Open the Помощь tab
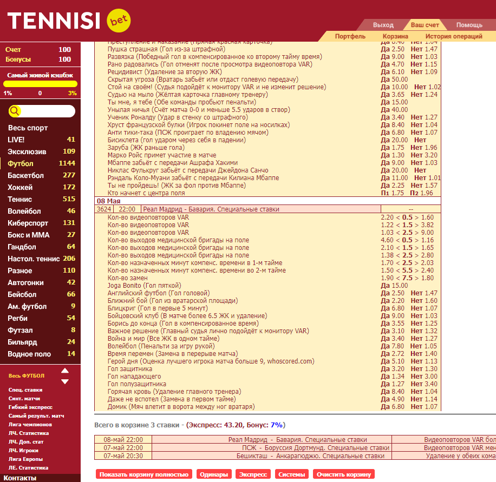 click(469, 25)
